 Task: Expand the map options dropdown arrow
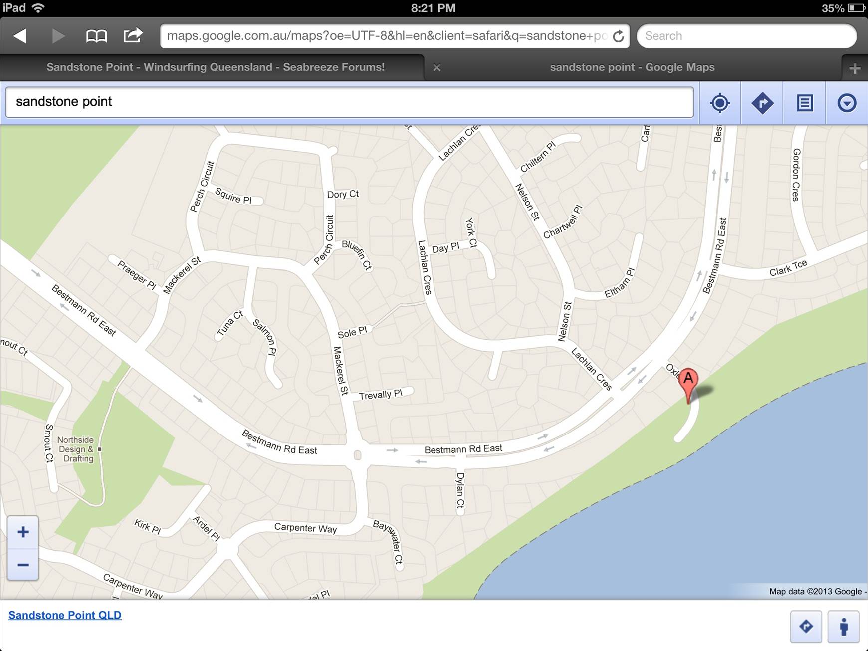[x=847, y=103]
